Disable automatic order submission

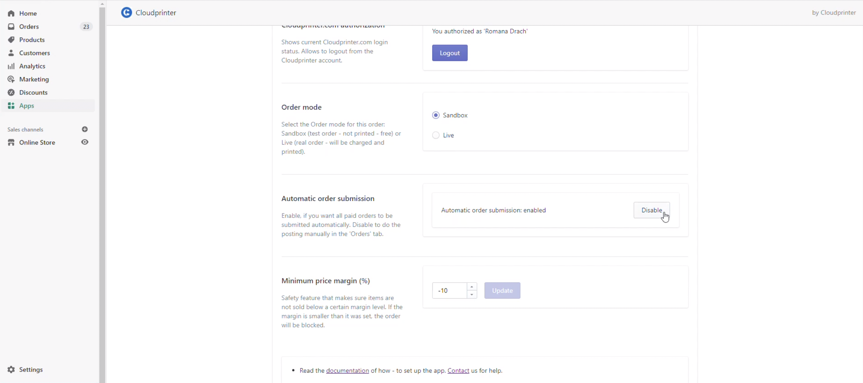click(x=651, y=210)
